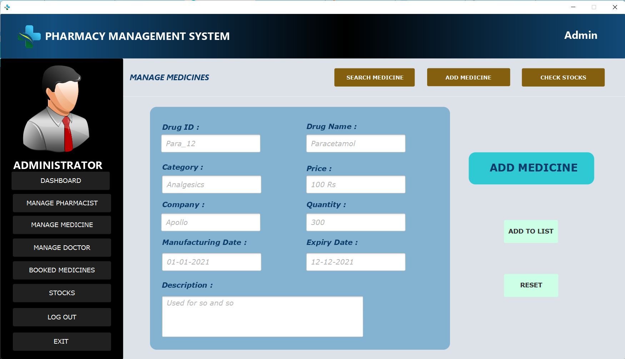The height and width of the screenshot is (359, 625).
Task: Open the Dashboard from the sidebar
Action: 60,181
